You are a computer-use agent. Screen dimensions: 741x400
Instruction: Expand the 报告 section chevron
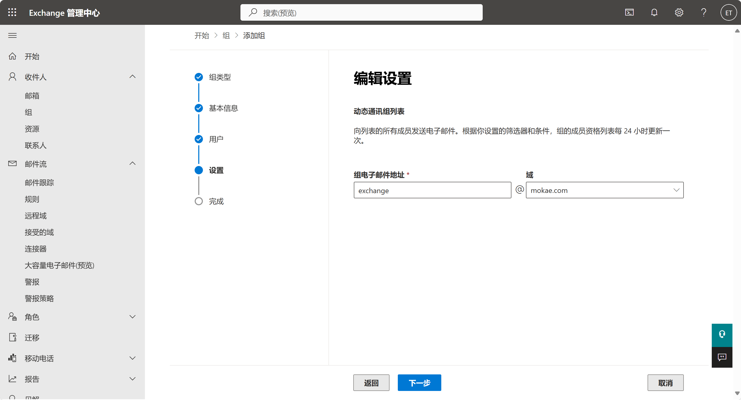coord(132,379)
